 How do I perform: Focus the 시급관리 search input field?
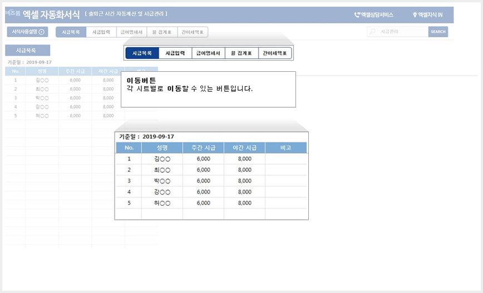click(x=397, y=32)
